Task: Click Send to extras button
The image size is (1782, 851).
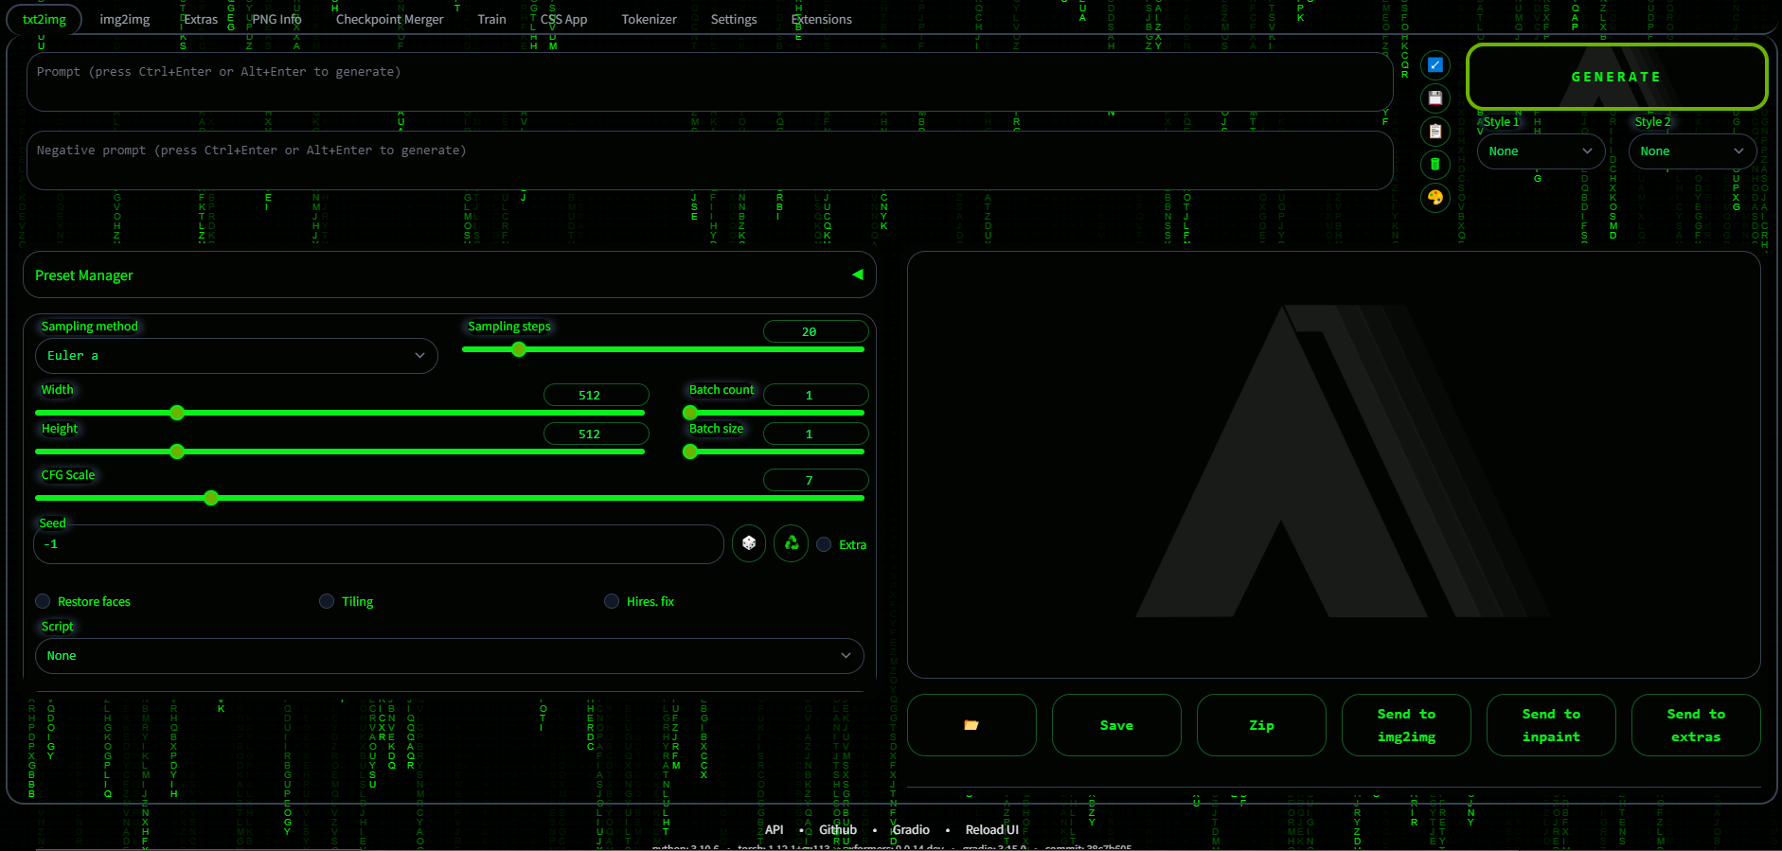Action: [x=1696, y=725]
